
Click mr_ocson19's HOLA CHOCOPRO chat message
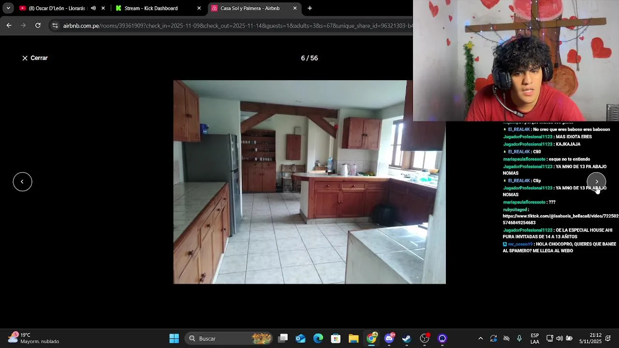tap(560, 247)
